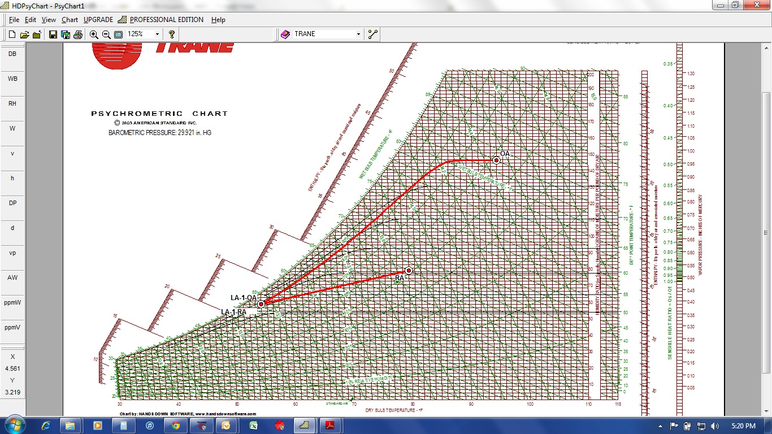Viewport: 772px width, 434px height.
Task: Select the process line drawing tool
Action: point(372,34)
